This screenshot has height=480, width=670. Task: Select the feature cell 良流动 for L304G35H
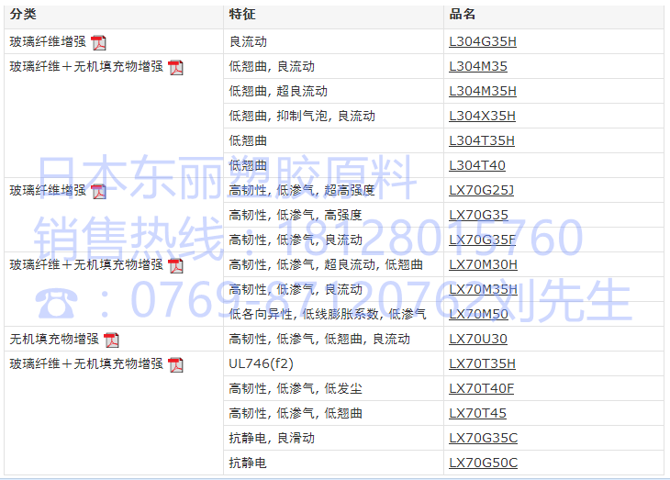pyautogui.click(x=248, y=41)
